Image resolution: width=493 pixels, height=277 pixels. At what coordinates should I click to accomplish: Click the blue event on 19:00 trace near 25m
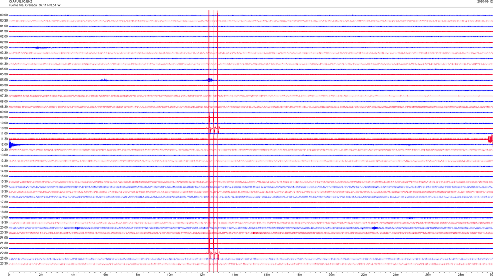(x=410, y=217)
